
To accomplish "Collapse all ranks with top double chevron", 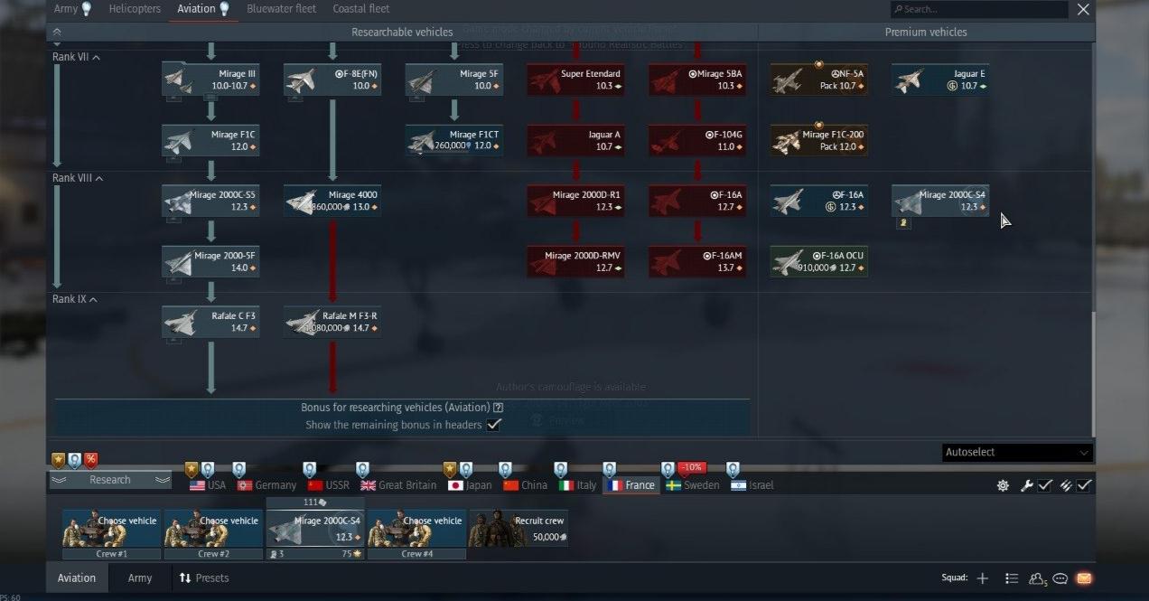I will 57,33.
